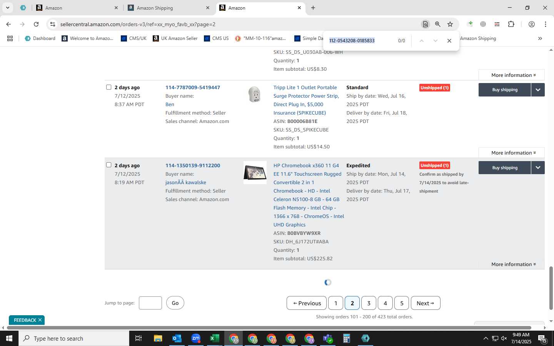Open the Calculator from the taskbar
The image size is (554, 346).
tap(347, 338)
